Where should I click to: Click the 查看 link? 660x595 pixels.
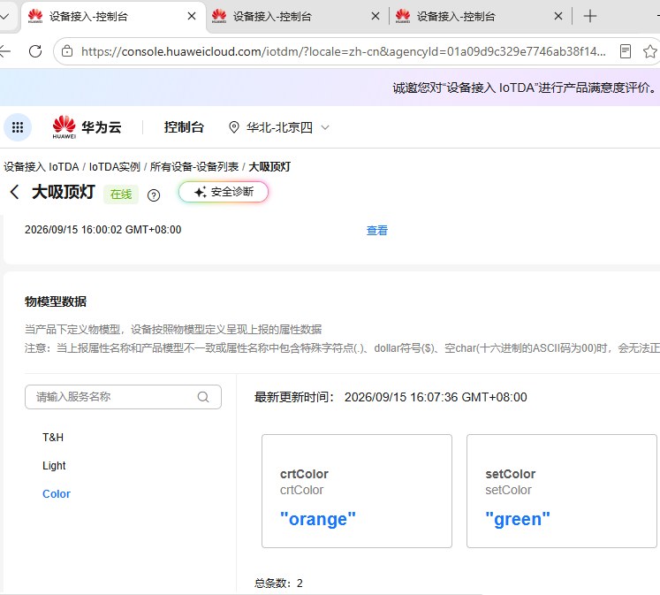point(377,231)
